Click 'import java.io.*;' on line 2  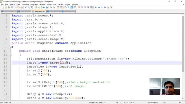28,19
